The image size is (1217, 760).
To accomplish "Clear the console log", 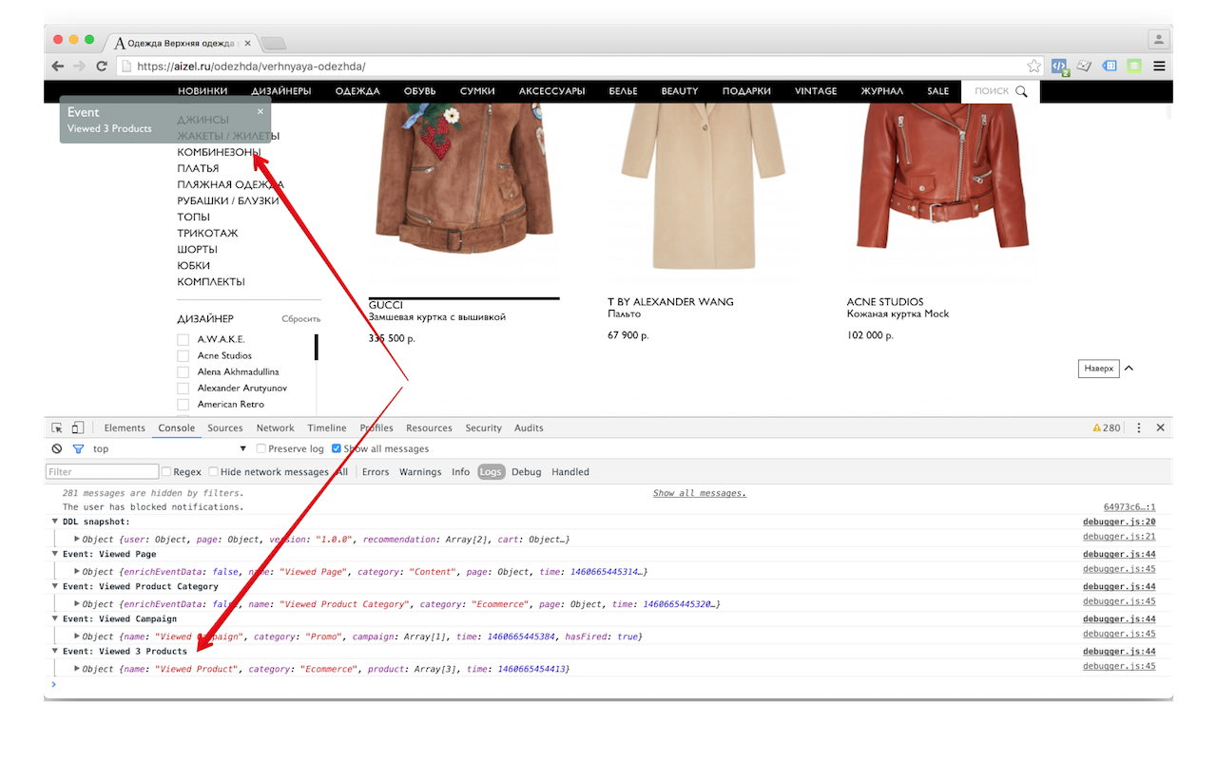I will [x=57, y=448].
